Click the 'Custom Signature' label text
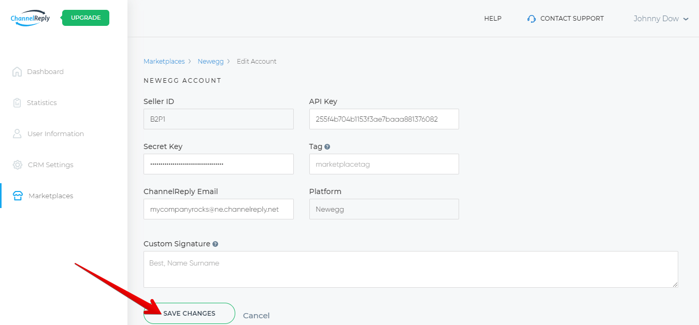Image resolution: width=699 pixels, height=325 pixels. pos(177,244)
